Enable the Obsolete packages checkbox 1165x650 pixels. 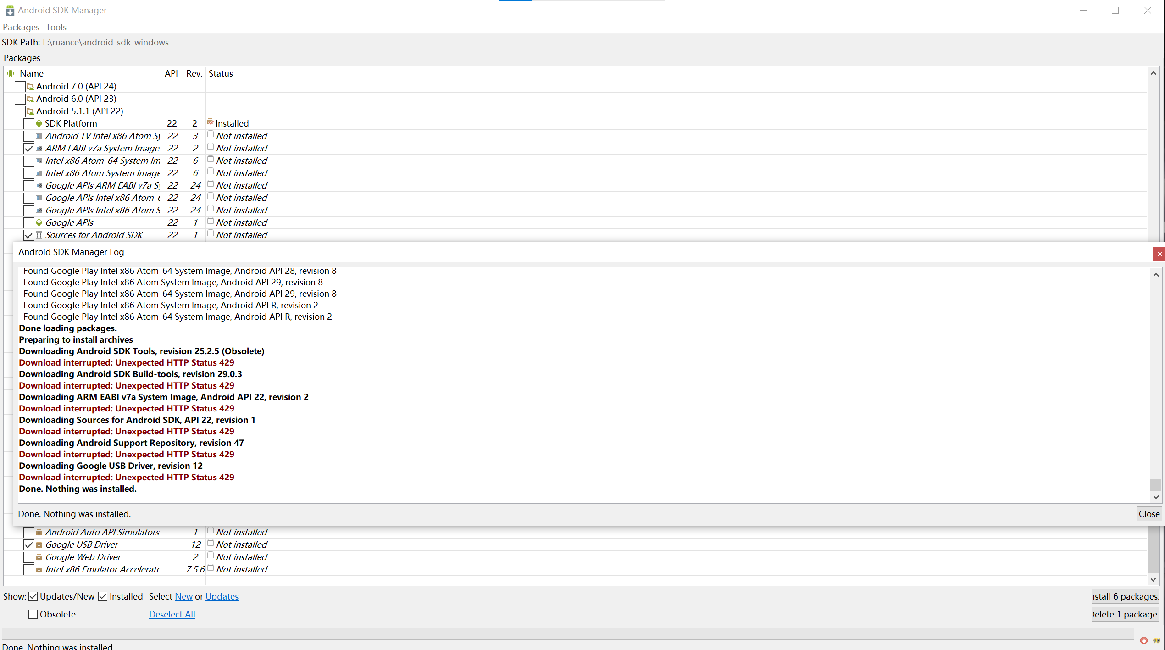tap(33, 614)
